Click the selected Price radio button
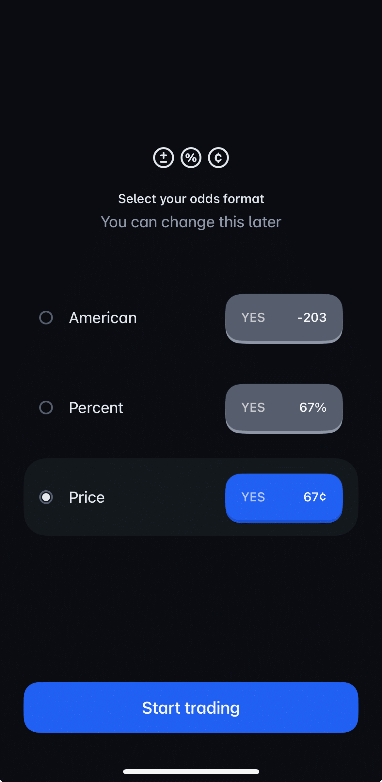382x782 pixels. coord(46,497)
